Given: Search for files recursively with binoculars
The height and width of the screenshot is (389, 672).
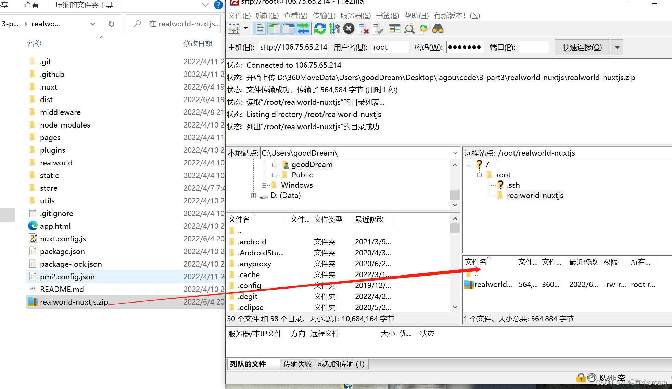Looking at the screenshot, I should click(x=438, y=29).
